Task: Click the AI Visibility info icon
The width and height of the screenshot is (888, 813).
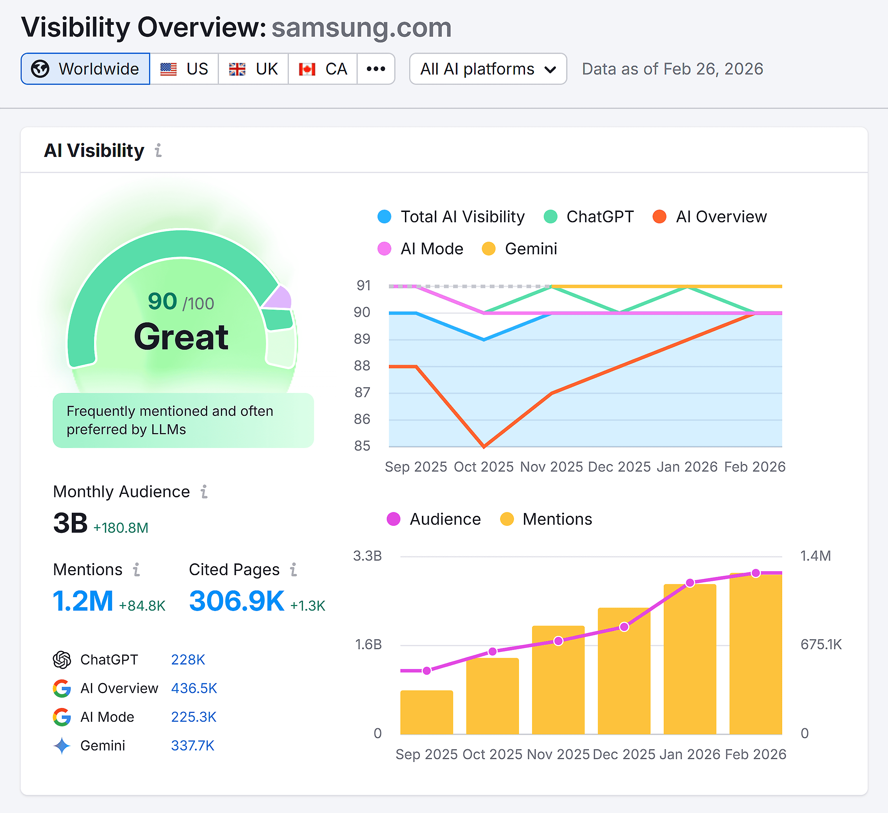Action: 158,151
